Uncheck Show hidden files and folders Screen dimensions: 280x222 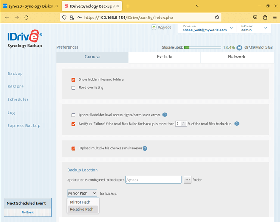point(73,80)
